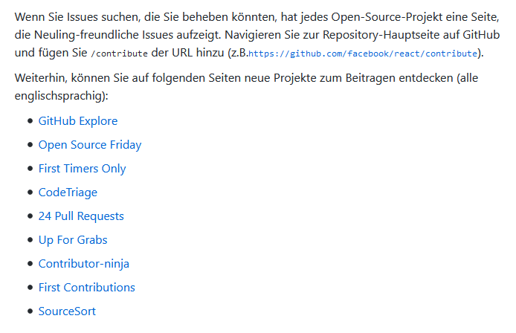Open the SourceSort link
This screenshot has width=516, height=333.
[x=67, y=311]
